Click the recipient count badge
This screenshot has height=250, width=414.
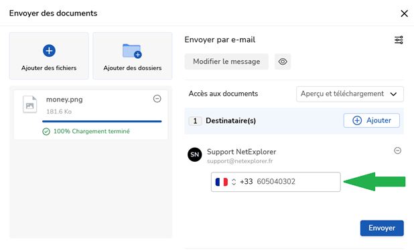(x=195, y=121)
